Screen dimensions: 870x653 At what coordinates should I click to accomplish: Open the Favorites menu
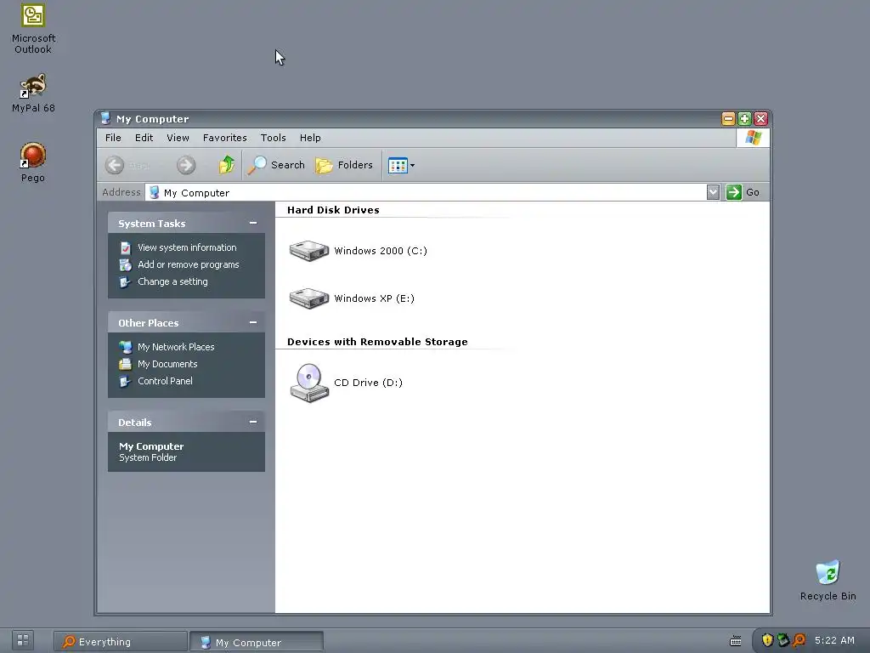click(224, 138)
